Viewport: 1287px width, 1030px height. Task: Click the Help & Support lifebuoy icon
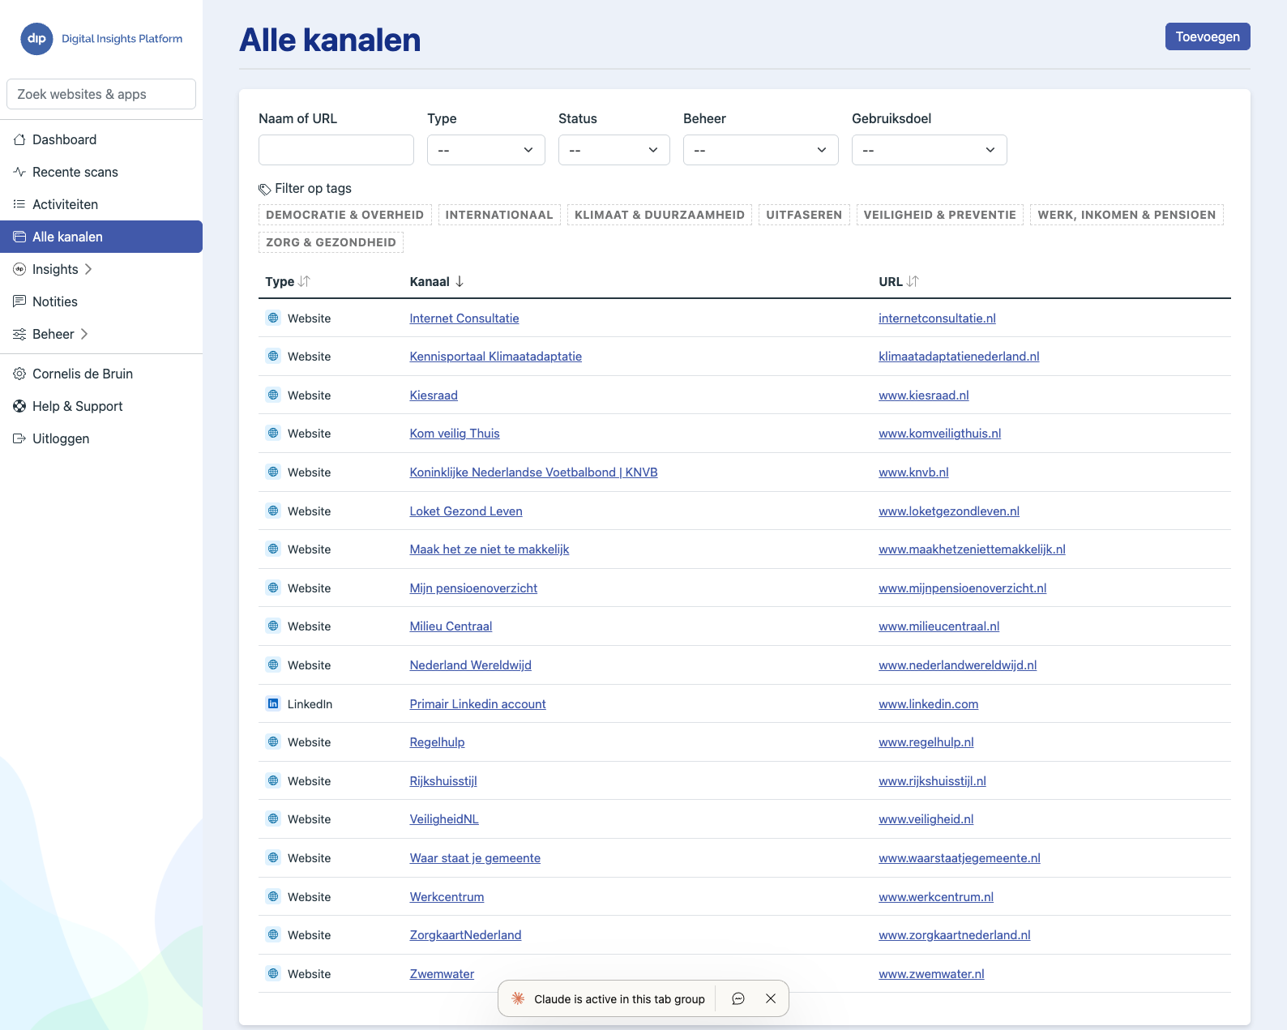coord(19,406)
